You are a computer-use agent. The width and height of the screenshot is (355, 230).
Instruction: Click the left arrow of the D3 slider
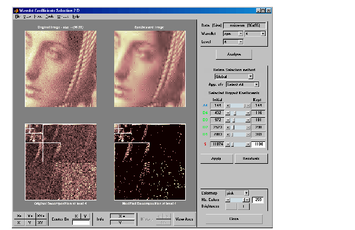point(228,120)
